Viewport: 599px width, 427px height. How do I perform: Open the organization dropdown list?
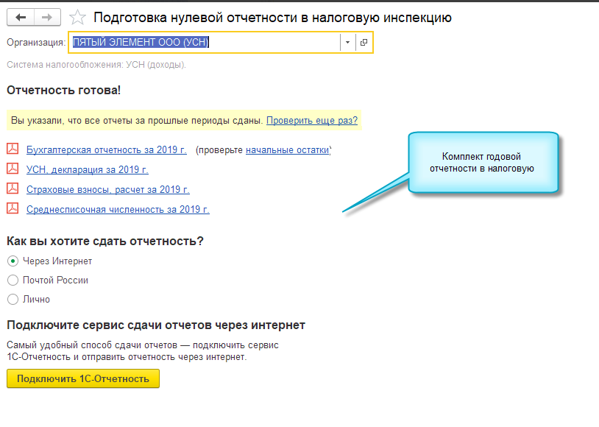coord(347,42)
